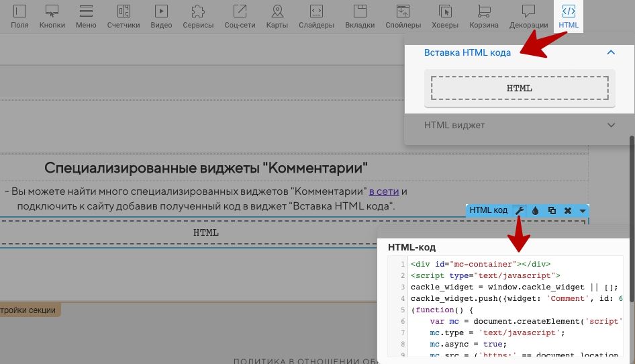Select the HTML placeholder block on canvas
Viewport: 635px width, 364px height.
pyautogui.click(x=205, y=232)
